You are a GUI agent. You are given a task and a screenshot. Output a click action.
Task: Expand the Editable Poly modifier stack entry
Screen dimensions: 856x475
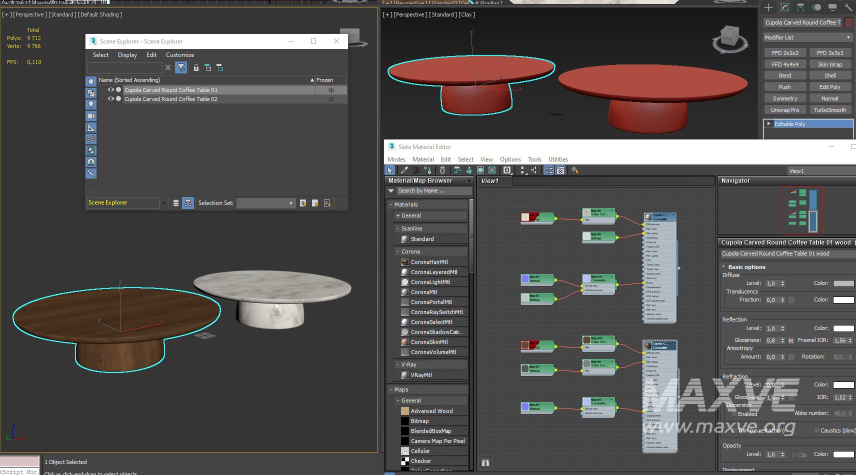(769, 123)
